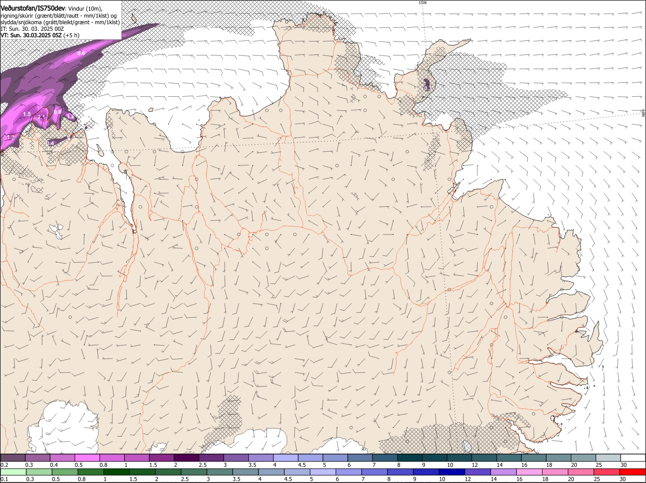Click the '25' label in bottom legend row
The image size is (646, 483).
coord(598,479)
